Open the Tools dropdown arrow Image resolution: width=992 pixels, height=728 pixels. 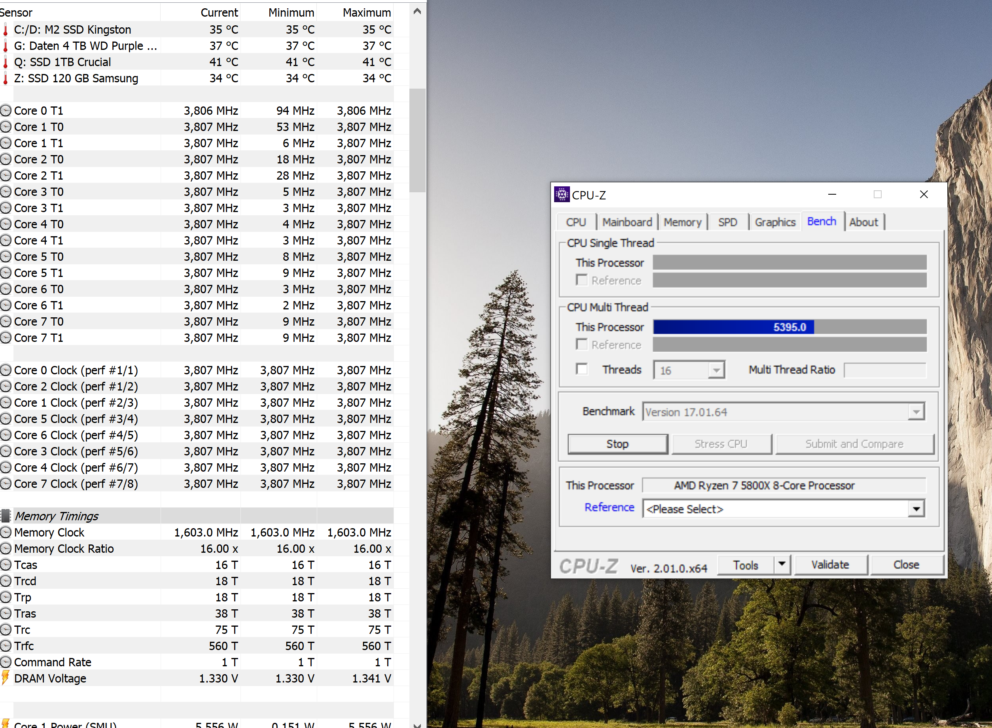click(782, 565)
